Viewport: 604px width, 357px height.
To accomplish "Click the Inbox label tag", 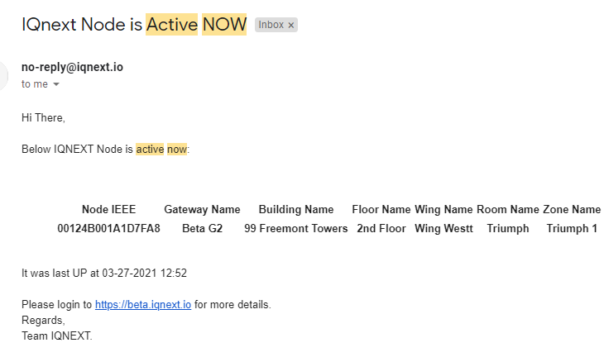I will click(271, 25).
